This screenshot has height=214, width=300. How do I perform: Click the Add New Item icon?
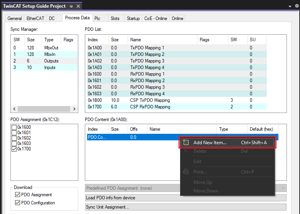click(186, 143)
